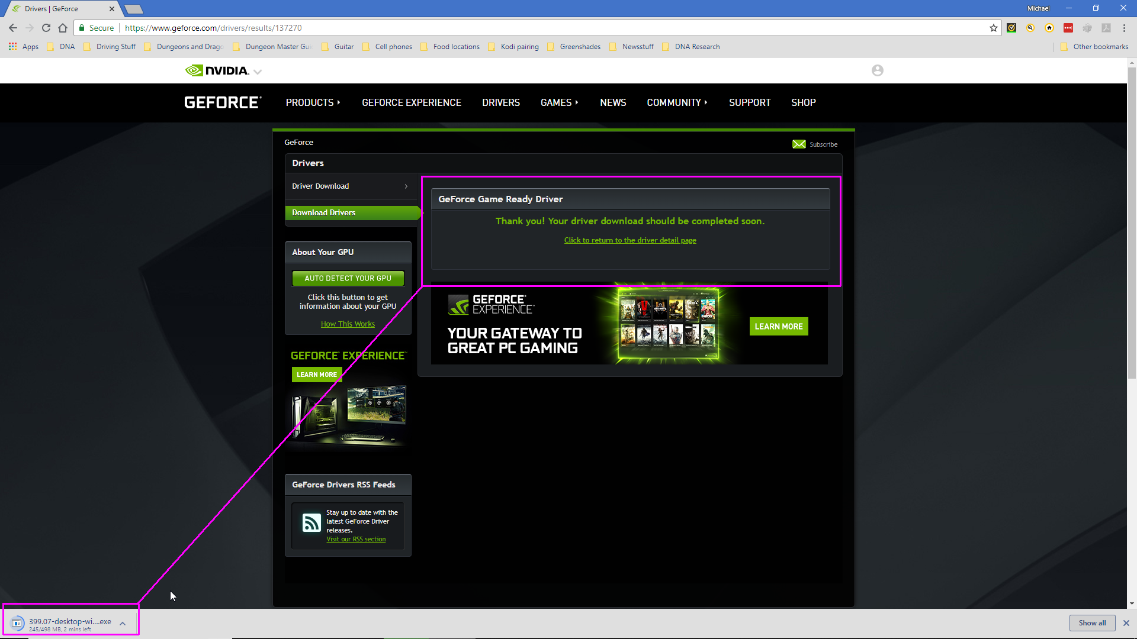Open the GeForce Experience menu item
The width and height of the screenshot is (1137, 639).
pos(412,102)
